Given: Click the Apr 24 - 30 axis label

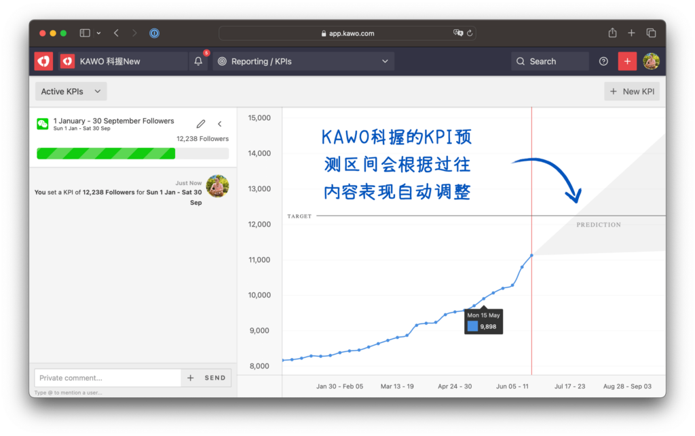Looking at the screenshot, I should (455, 386).
